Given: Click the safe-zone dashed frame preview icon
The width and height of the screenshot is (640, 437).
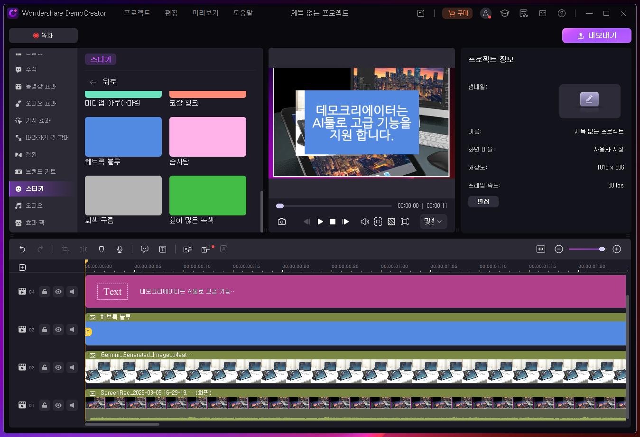Looking at the screenshot, I should pos(378,222).
